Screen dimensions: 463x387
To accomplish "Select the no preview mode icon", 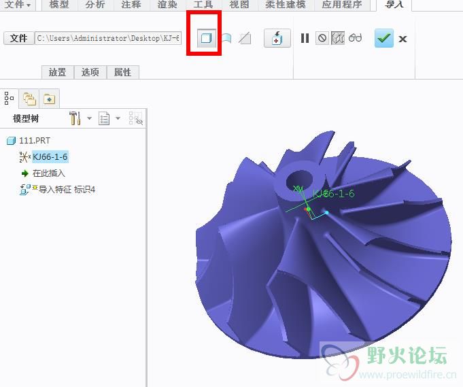I will click(322, 38).
